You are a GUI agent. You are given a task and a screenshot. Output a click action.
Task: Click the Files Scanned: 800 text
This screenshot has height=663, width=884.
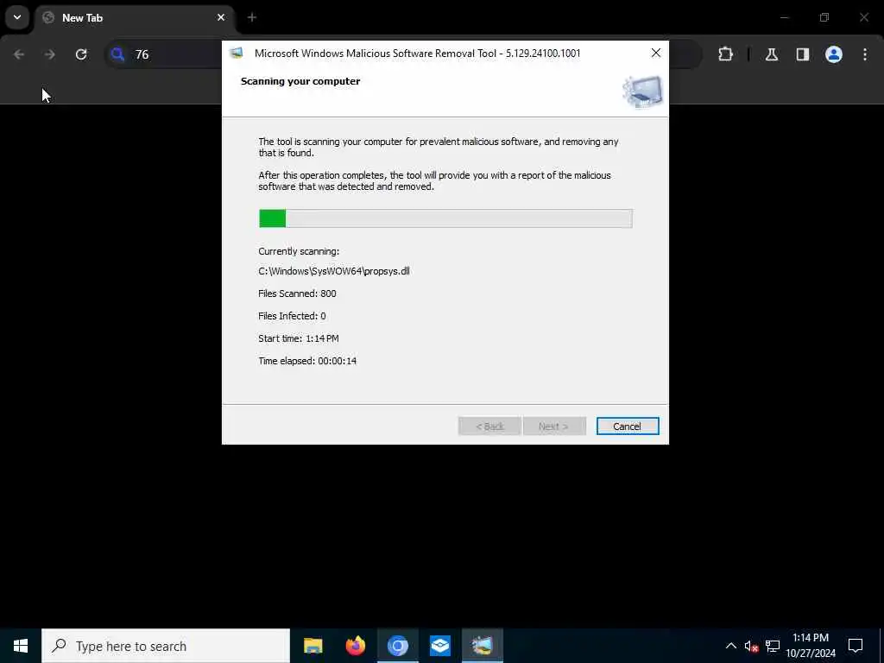click(x=297, y=294)
